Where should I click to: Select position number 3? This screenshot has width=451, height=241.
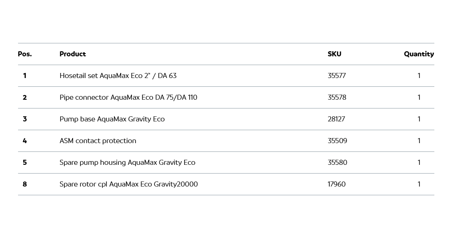pos(25,119)
